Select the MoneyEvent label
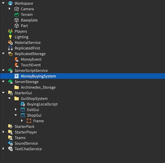 coord(31,59)
